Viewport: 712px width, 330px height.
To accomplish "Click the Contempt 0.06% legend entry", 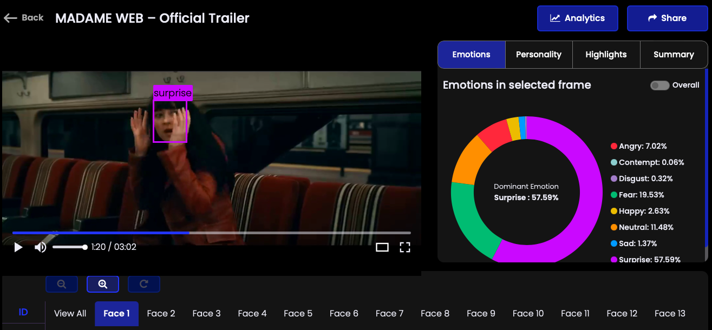I will [648, 162].
